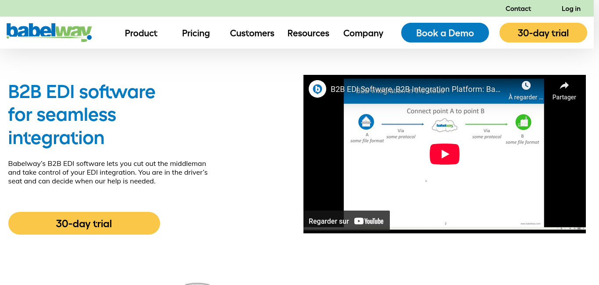The width and height of the screenshot is (599, 285).
Task: Click the Watch later clock icon
Action: 526,86
